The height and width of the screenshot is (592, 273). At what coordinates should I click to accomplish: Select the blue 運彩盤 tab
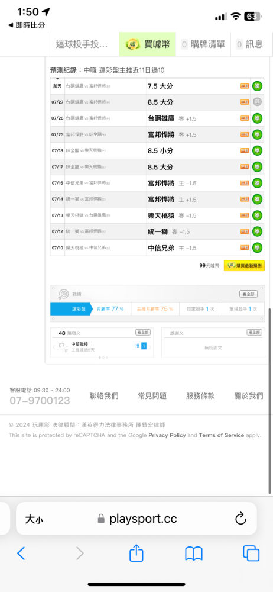coord(71,309)
